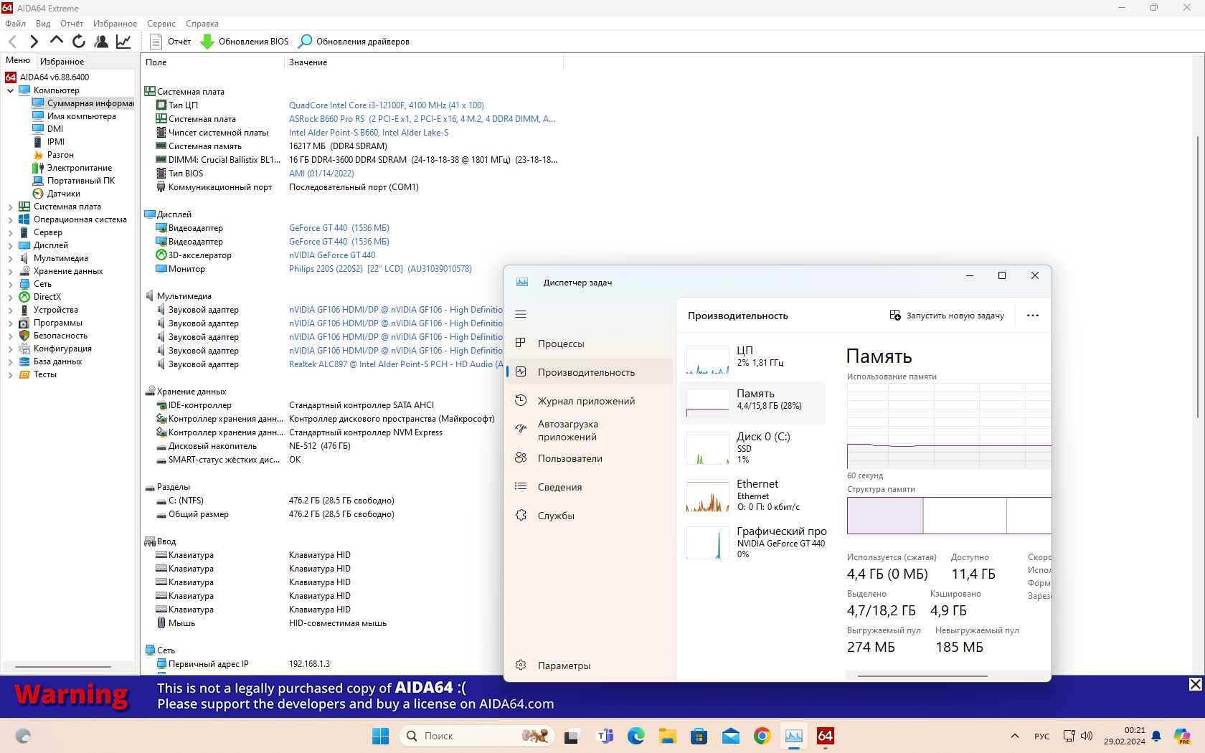
Task: Open Службы in Task Manager
Action: tap(590, 516)
